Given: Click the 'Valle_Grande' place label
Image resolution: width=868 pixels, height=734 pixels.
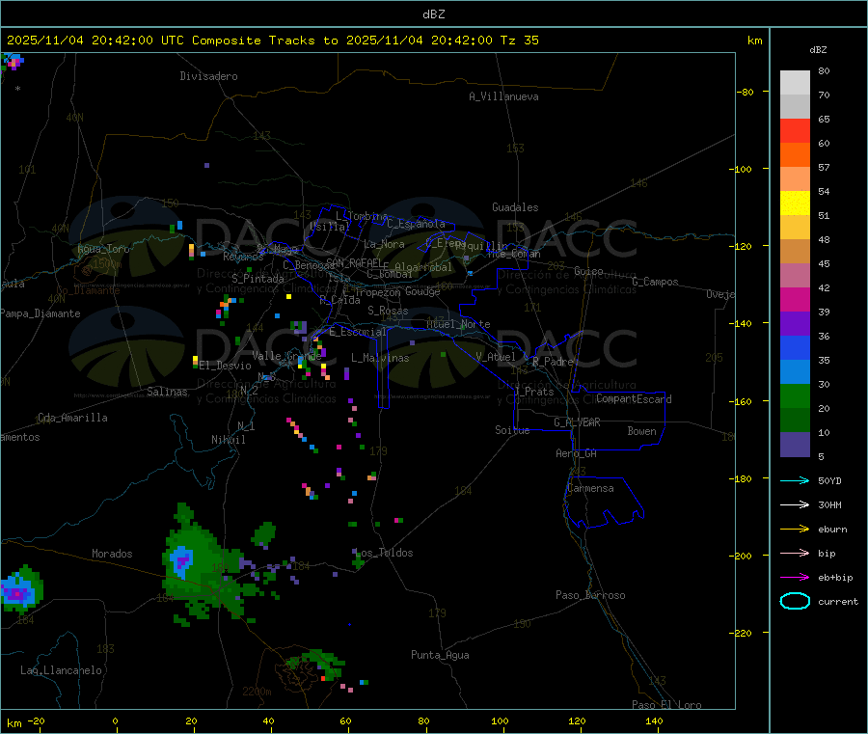Looking at the screenshot, I should coord(286,355).
